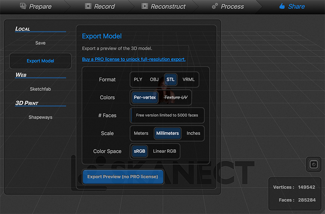Set scale to Inches
This screenshot has width=325, height=214.
point(193,133)
